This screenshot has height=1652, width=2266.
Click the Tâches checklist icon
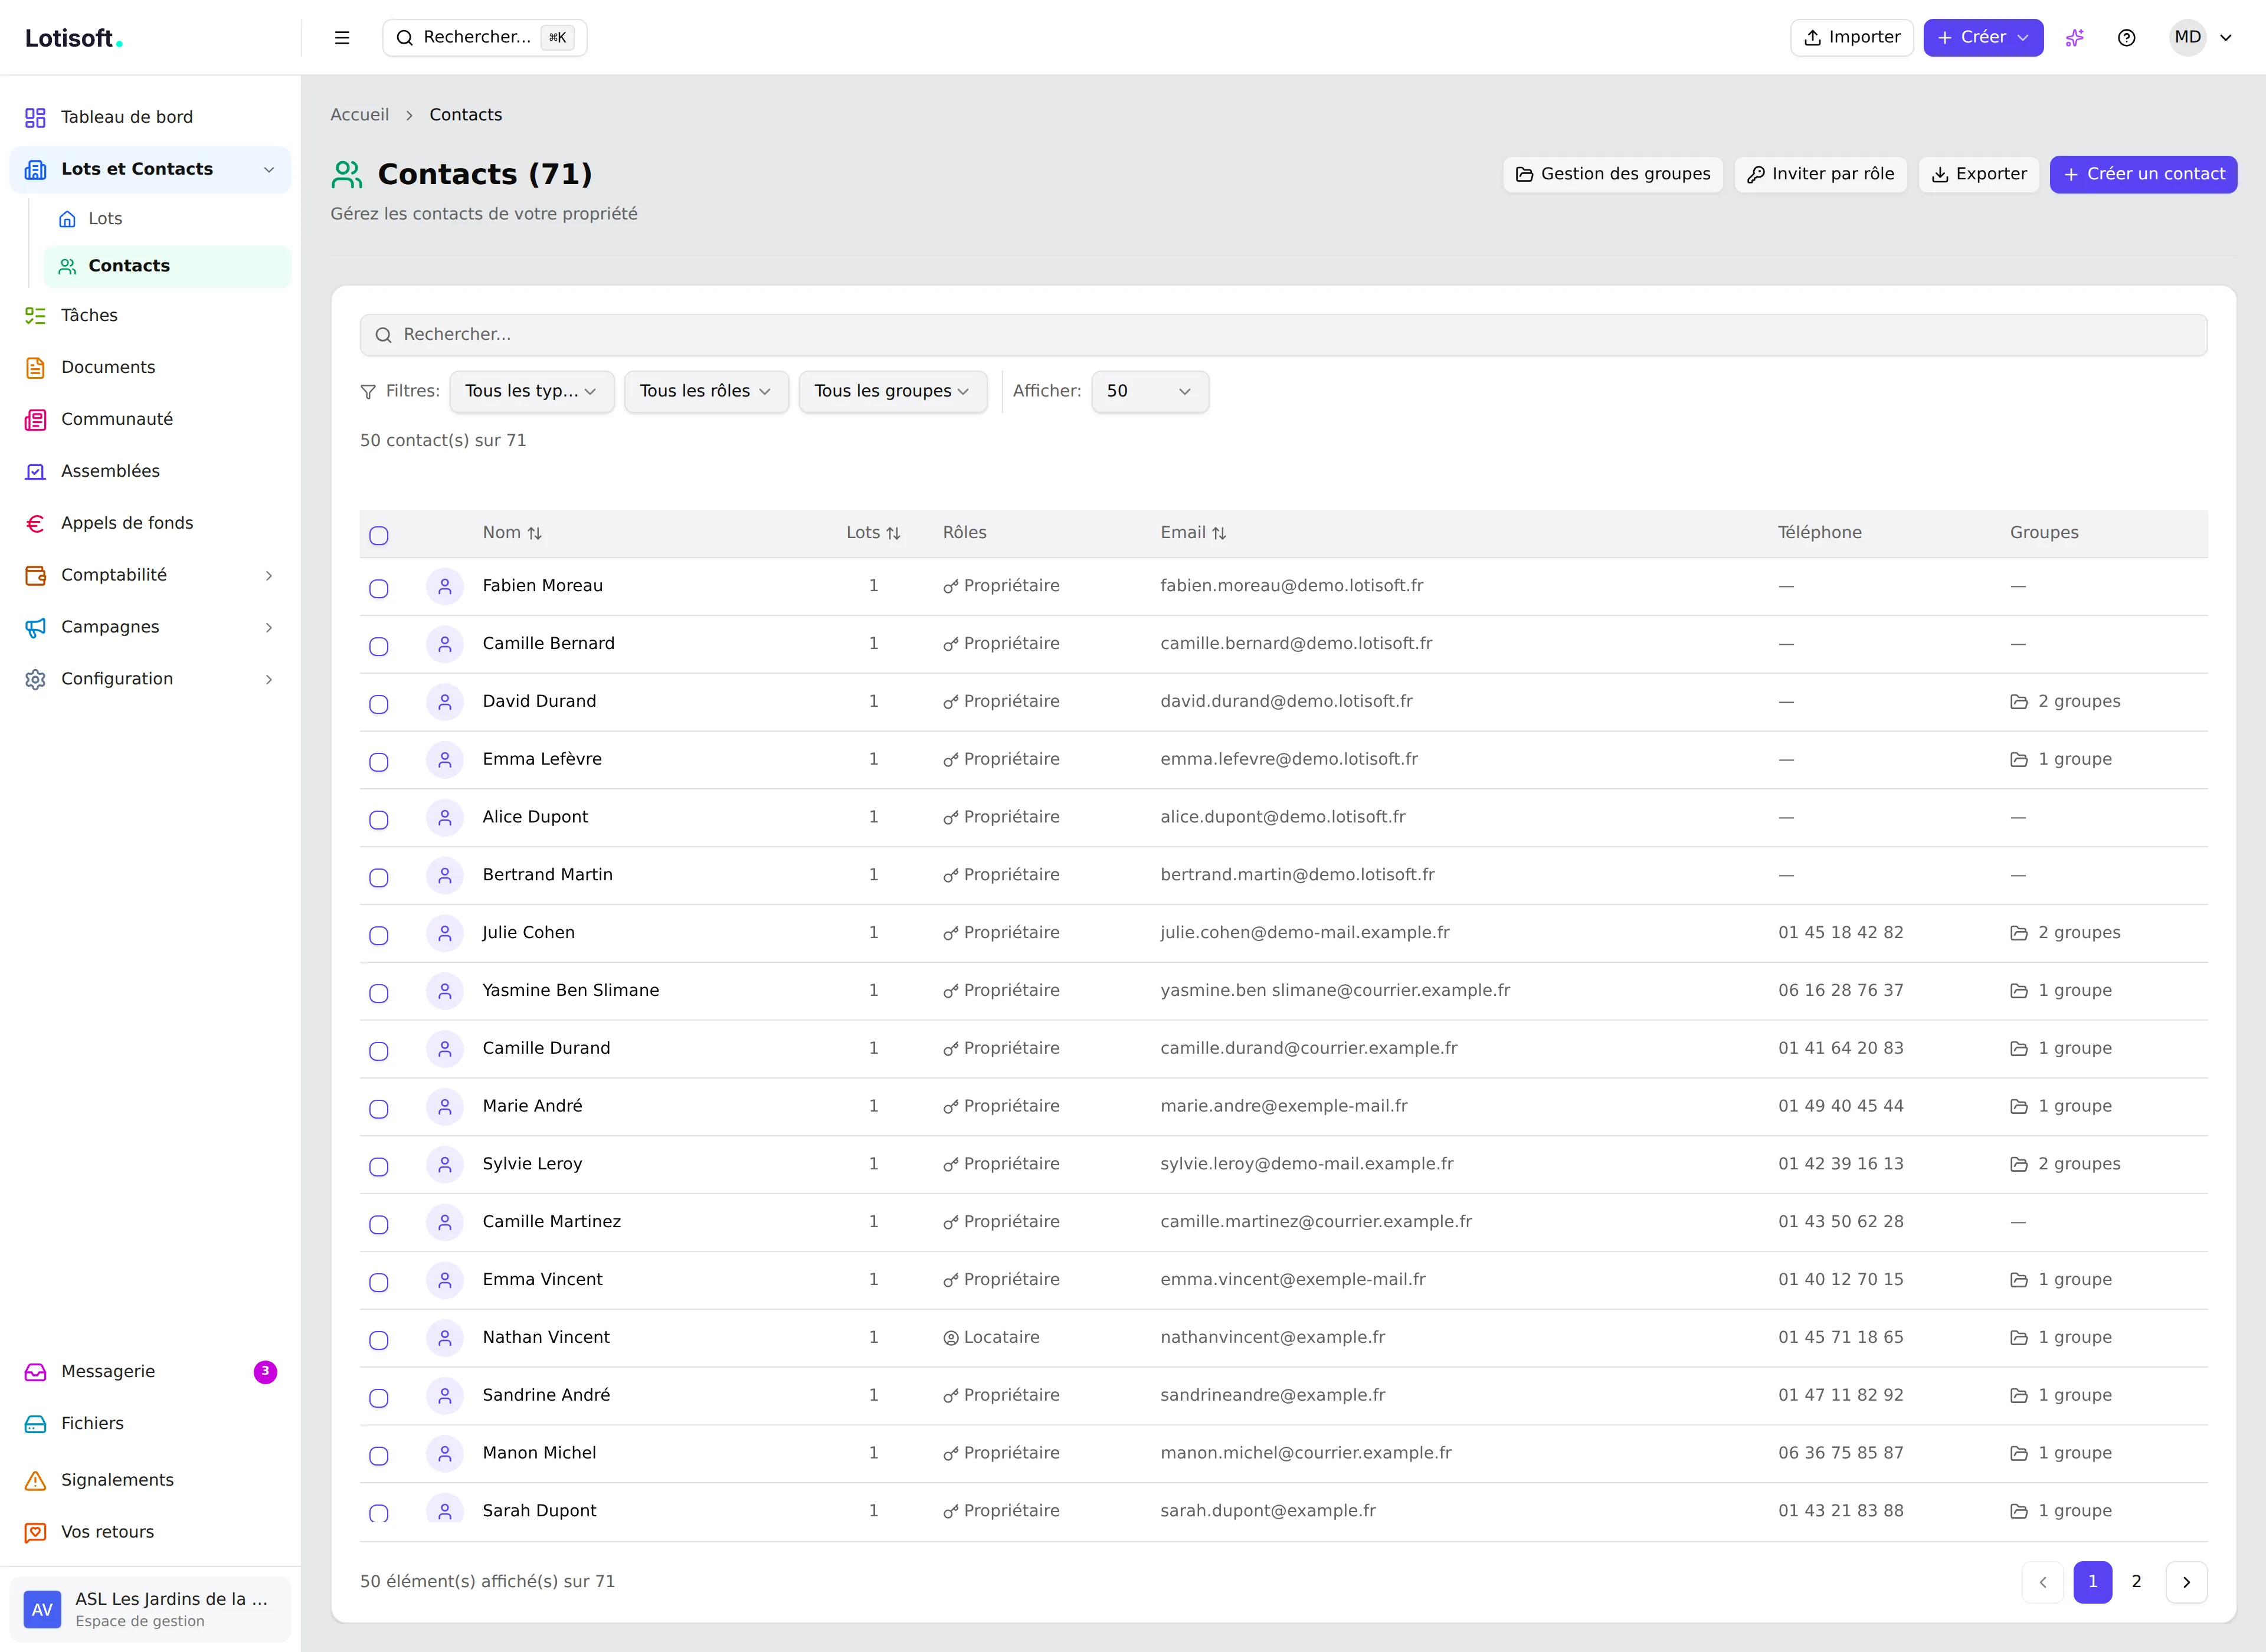click(35, 315)
